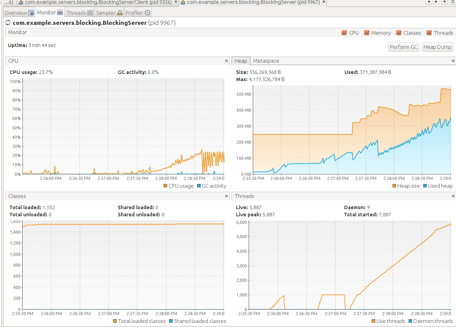This screenshot has width=456, height=327.
Task: Click the Threads tab's list icon
Action: pos(90,13)
